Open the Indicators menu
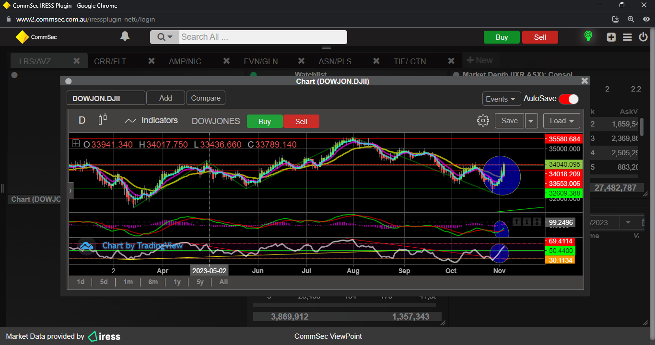Image resolution: width=655 pixels, height=345 pixels. click(x=151, y=121)
